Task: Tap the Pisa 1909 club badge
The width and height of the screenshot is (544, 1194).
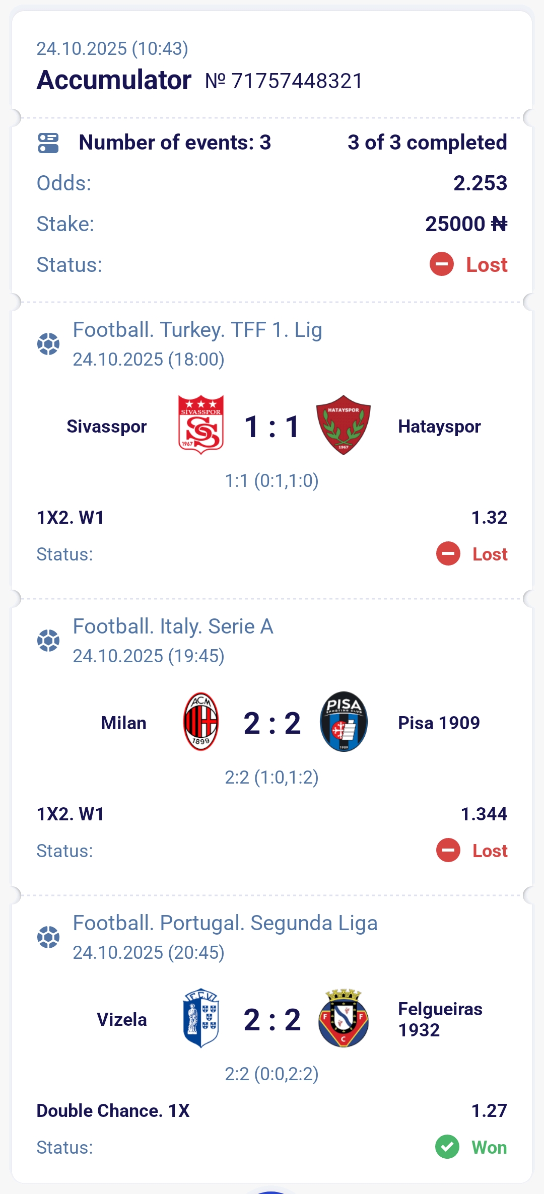Action: pos(344,722)
